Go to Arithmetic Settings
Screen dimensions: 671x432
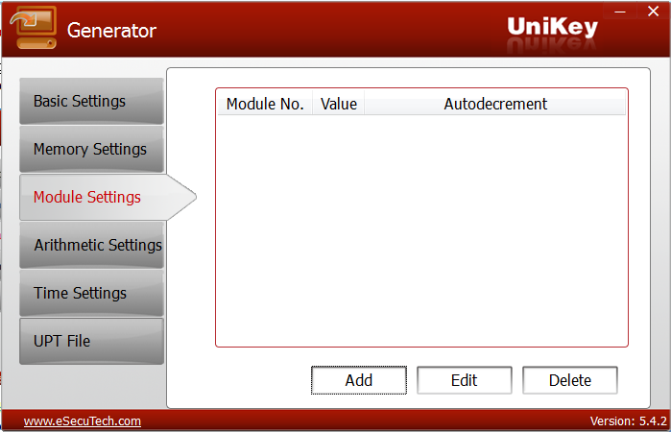point(91,245)
